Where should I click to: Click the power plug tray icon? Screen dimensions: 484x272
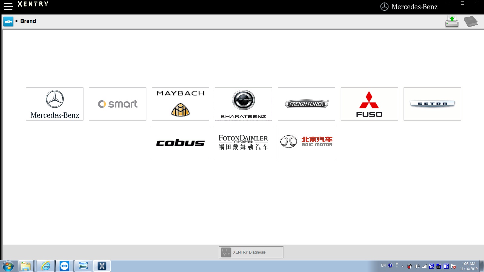point(410,266)
